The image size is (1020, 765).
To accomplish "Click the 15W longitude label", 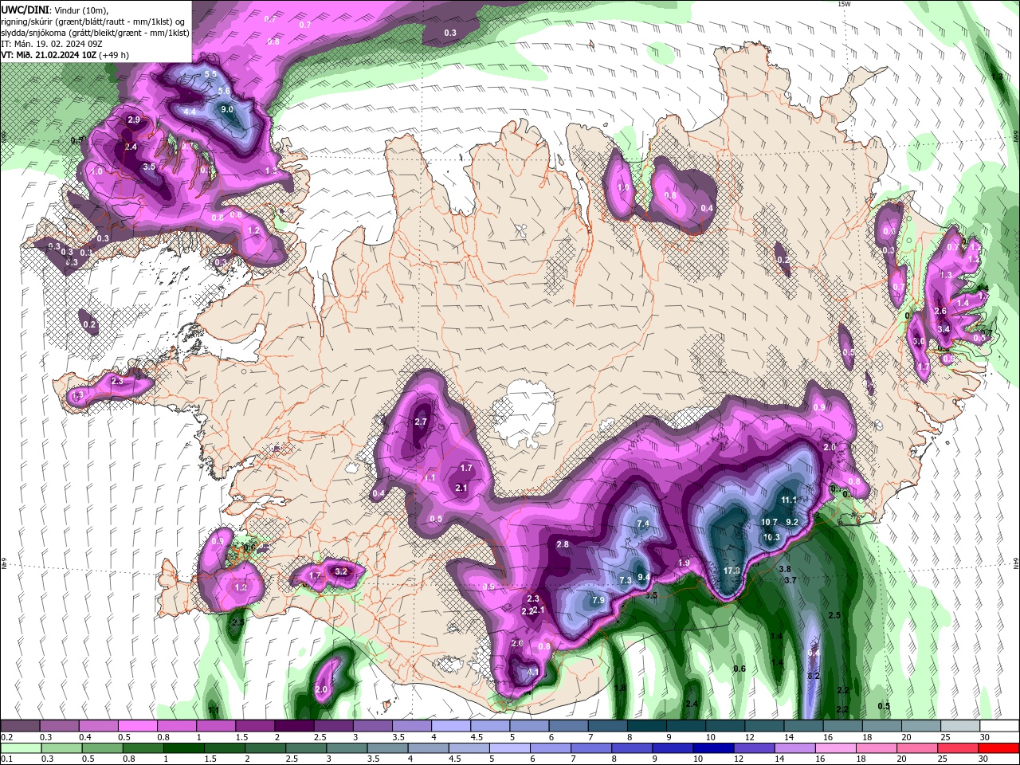I will tap(844, 4).
